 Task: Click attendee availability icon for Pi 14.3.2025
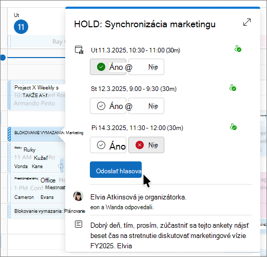tap(233, 127)
